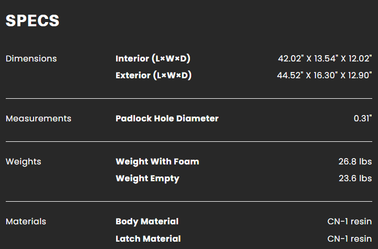Select the 0.31" padlock diameter value
The width and height of the screenshot is (378, 249).
363,118
